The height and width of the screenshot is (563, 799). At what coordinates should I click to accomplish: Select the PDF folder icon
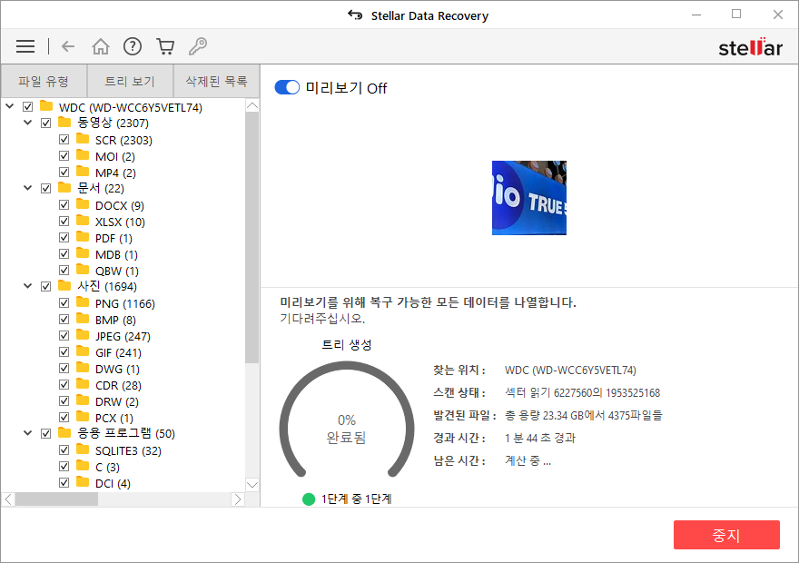click(83, 236)
